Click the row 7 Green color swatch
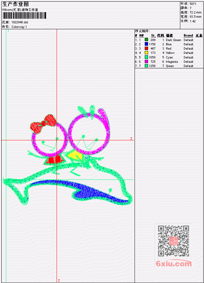Image resolution: width=204 pixels, height=283 pixels. click(x=146, y=66)
